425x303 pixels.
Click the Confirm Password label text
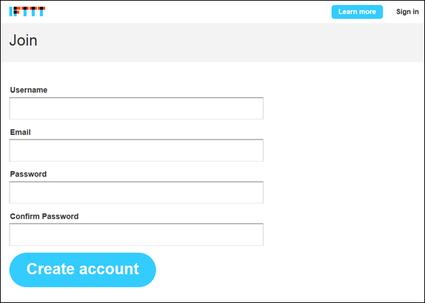[44, 216]
